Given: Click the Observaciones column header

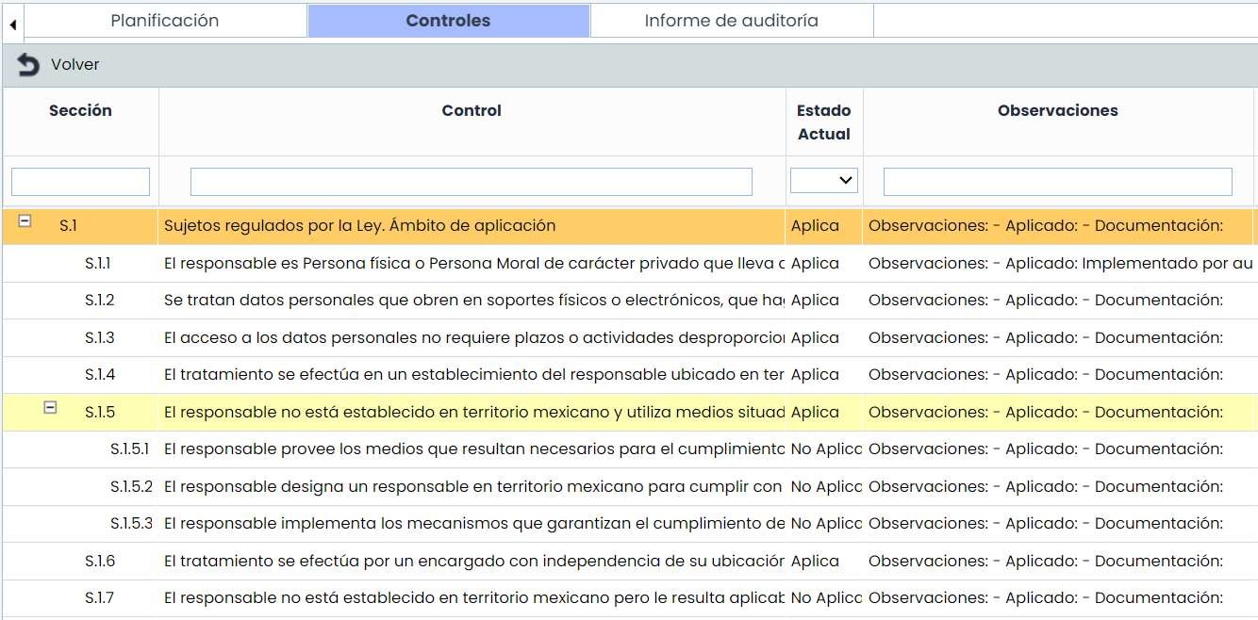Looking at the screenshot, I should [1057, 110].
